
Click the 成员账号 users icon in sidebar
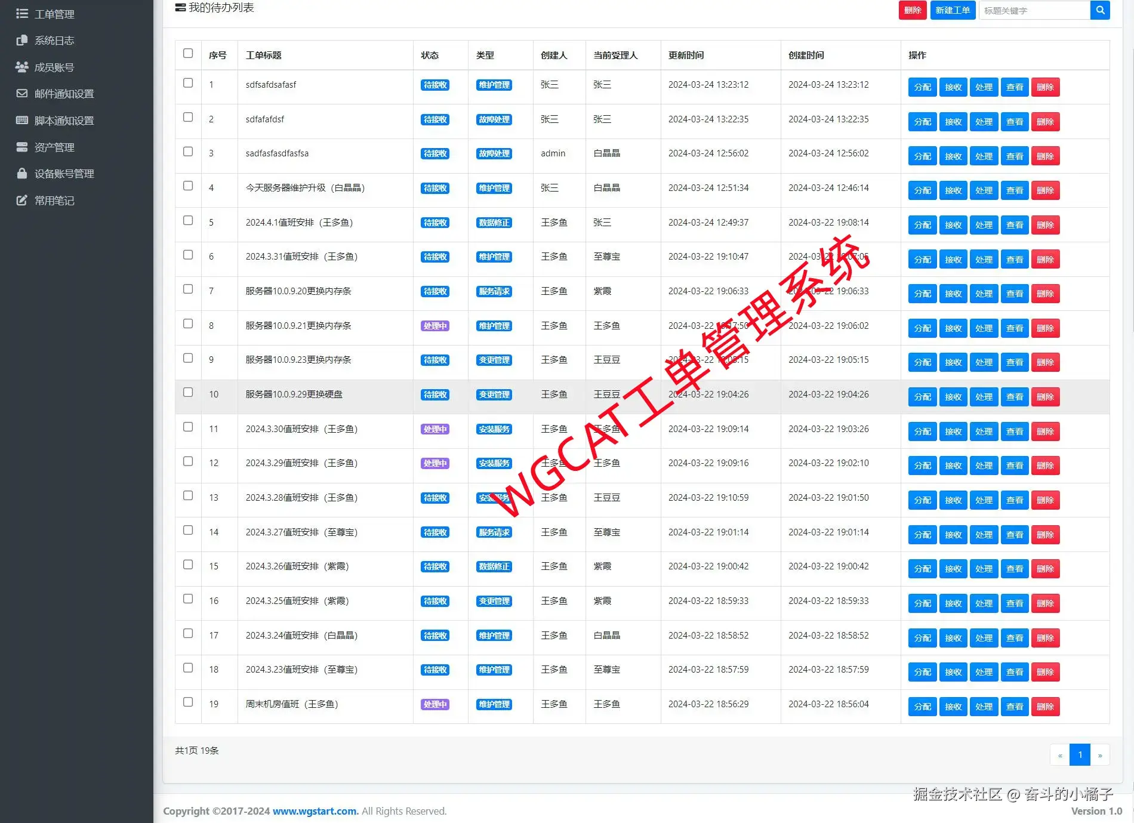22,67
